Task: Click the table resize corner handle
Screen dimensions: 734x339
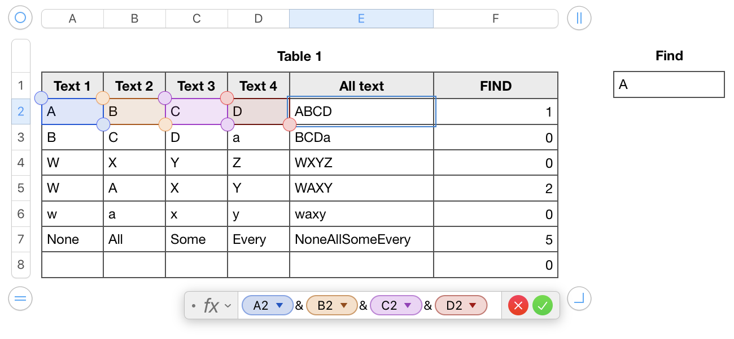Action: coord(579,298)
